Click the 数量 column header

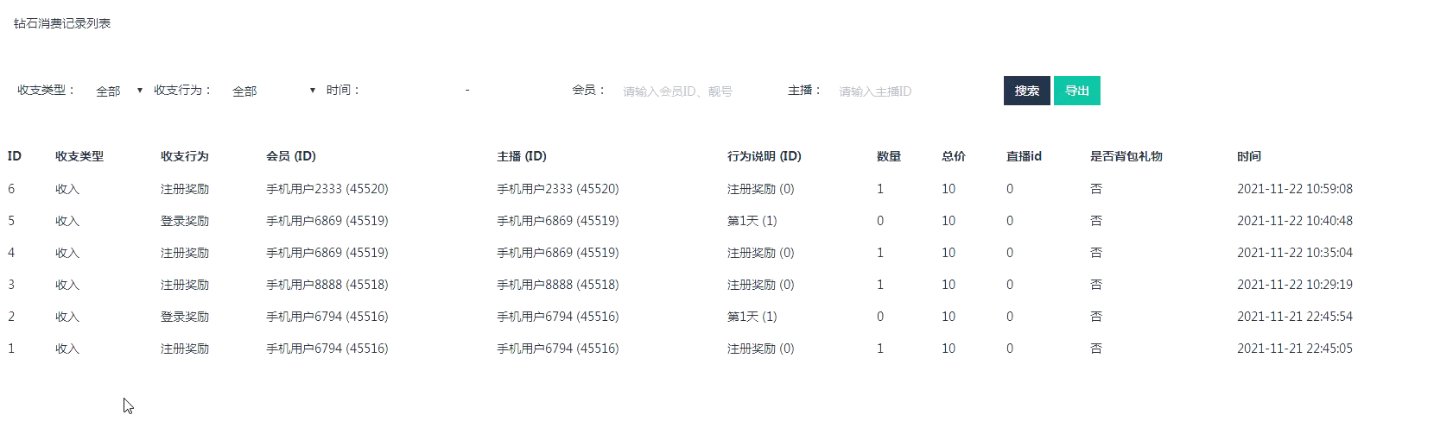(889, 156)
